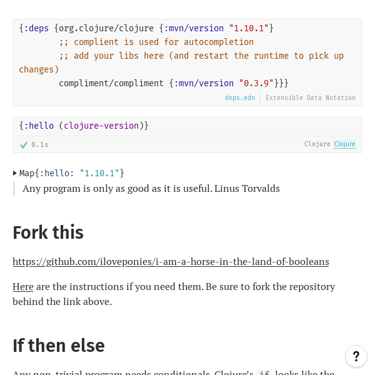The image size is (375, 375).
Task: Click the plain Clojure language label
Action: pyautogui.click(x=317, y=144)
